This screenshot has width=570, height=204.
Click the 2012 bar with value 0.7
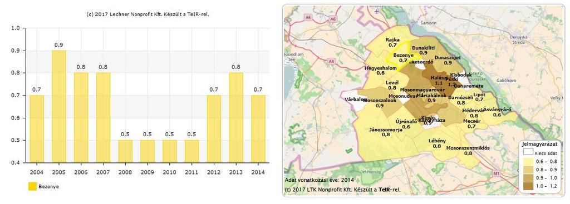[214, 129]
